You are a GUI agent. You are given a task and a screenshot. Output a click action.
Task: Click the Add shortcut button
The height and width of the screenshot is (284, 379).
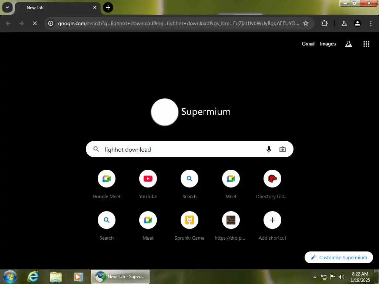point(272,226)
